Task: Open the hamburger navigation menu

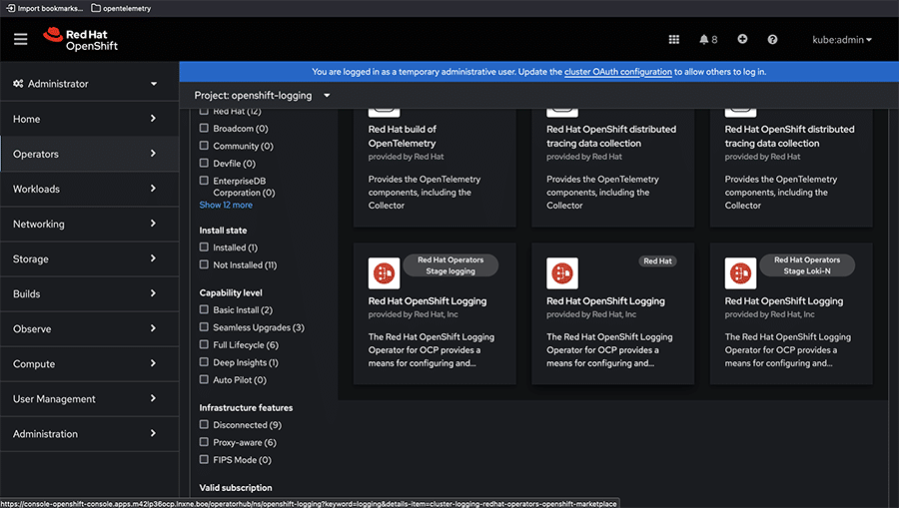Action: point(21,39)
